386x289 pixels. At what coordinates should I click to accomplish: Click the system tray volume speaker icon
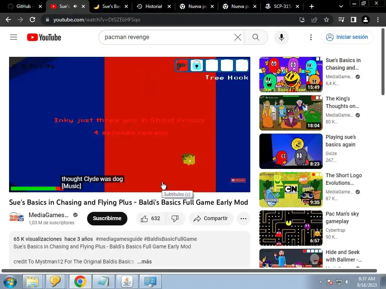click(348, 282)
